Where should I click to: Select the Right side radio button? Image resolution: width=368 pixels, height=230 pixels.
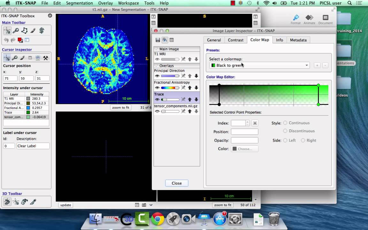pos(303,140)
